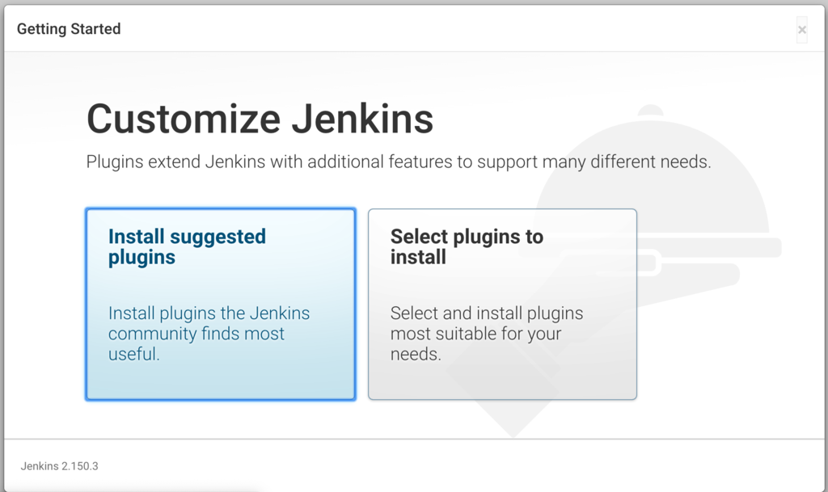Choose the Select plugins to install card

tap(502, 305)
